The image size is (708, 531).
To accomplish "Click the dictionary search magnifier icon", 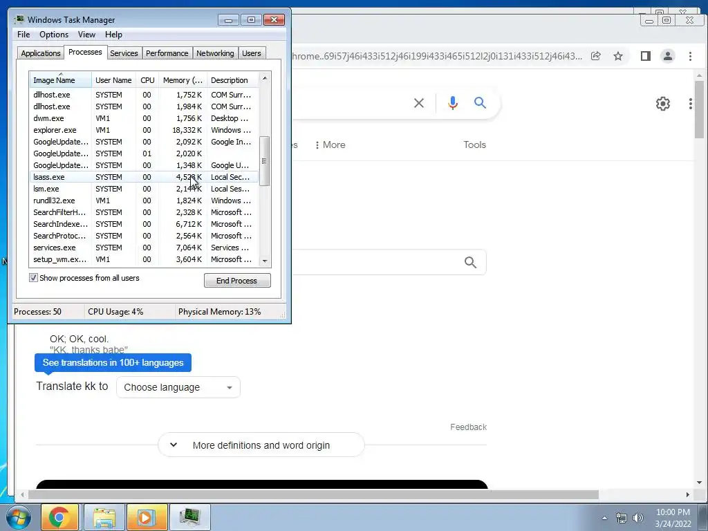I will pos(470,262).
